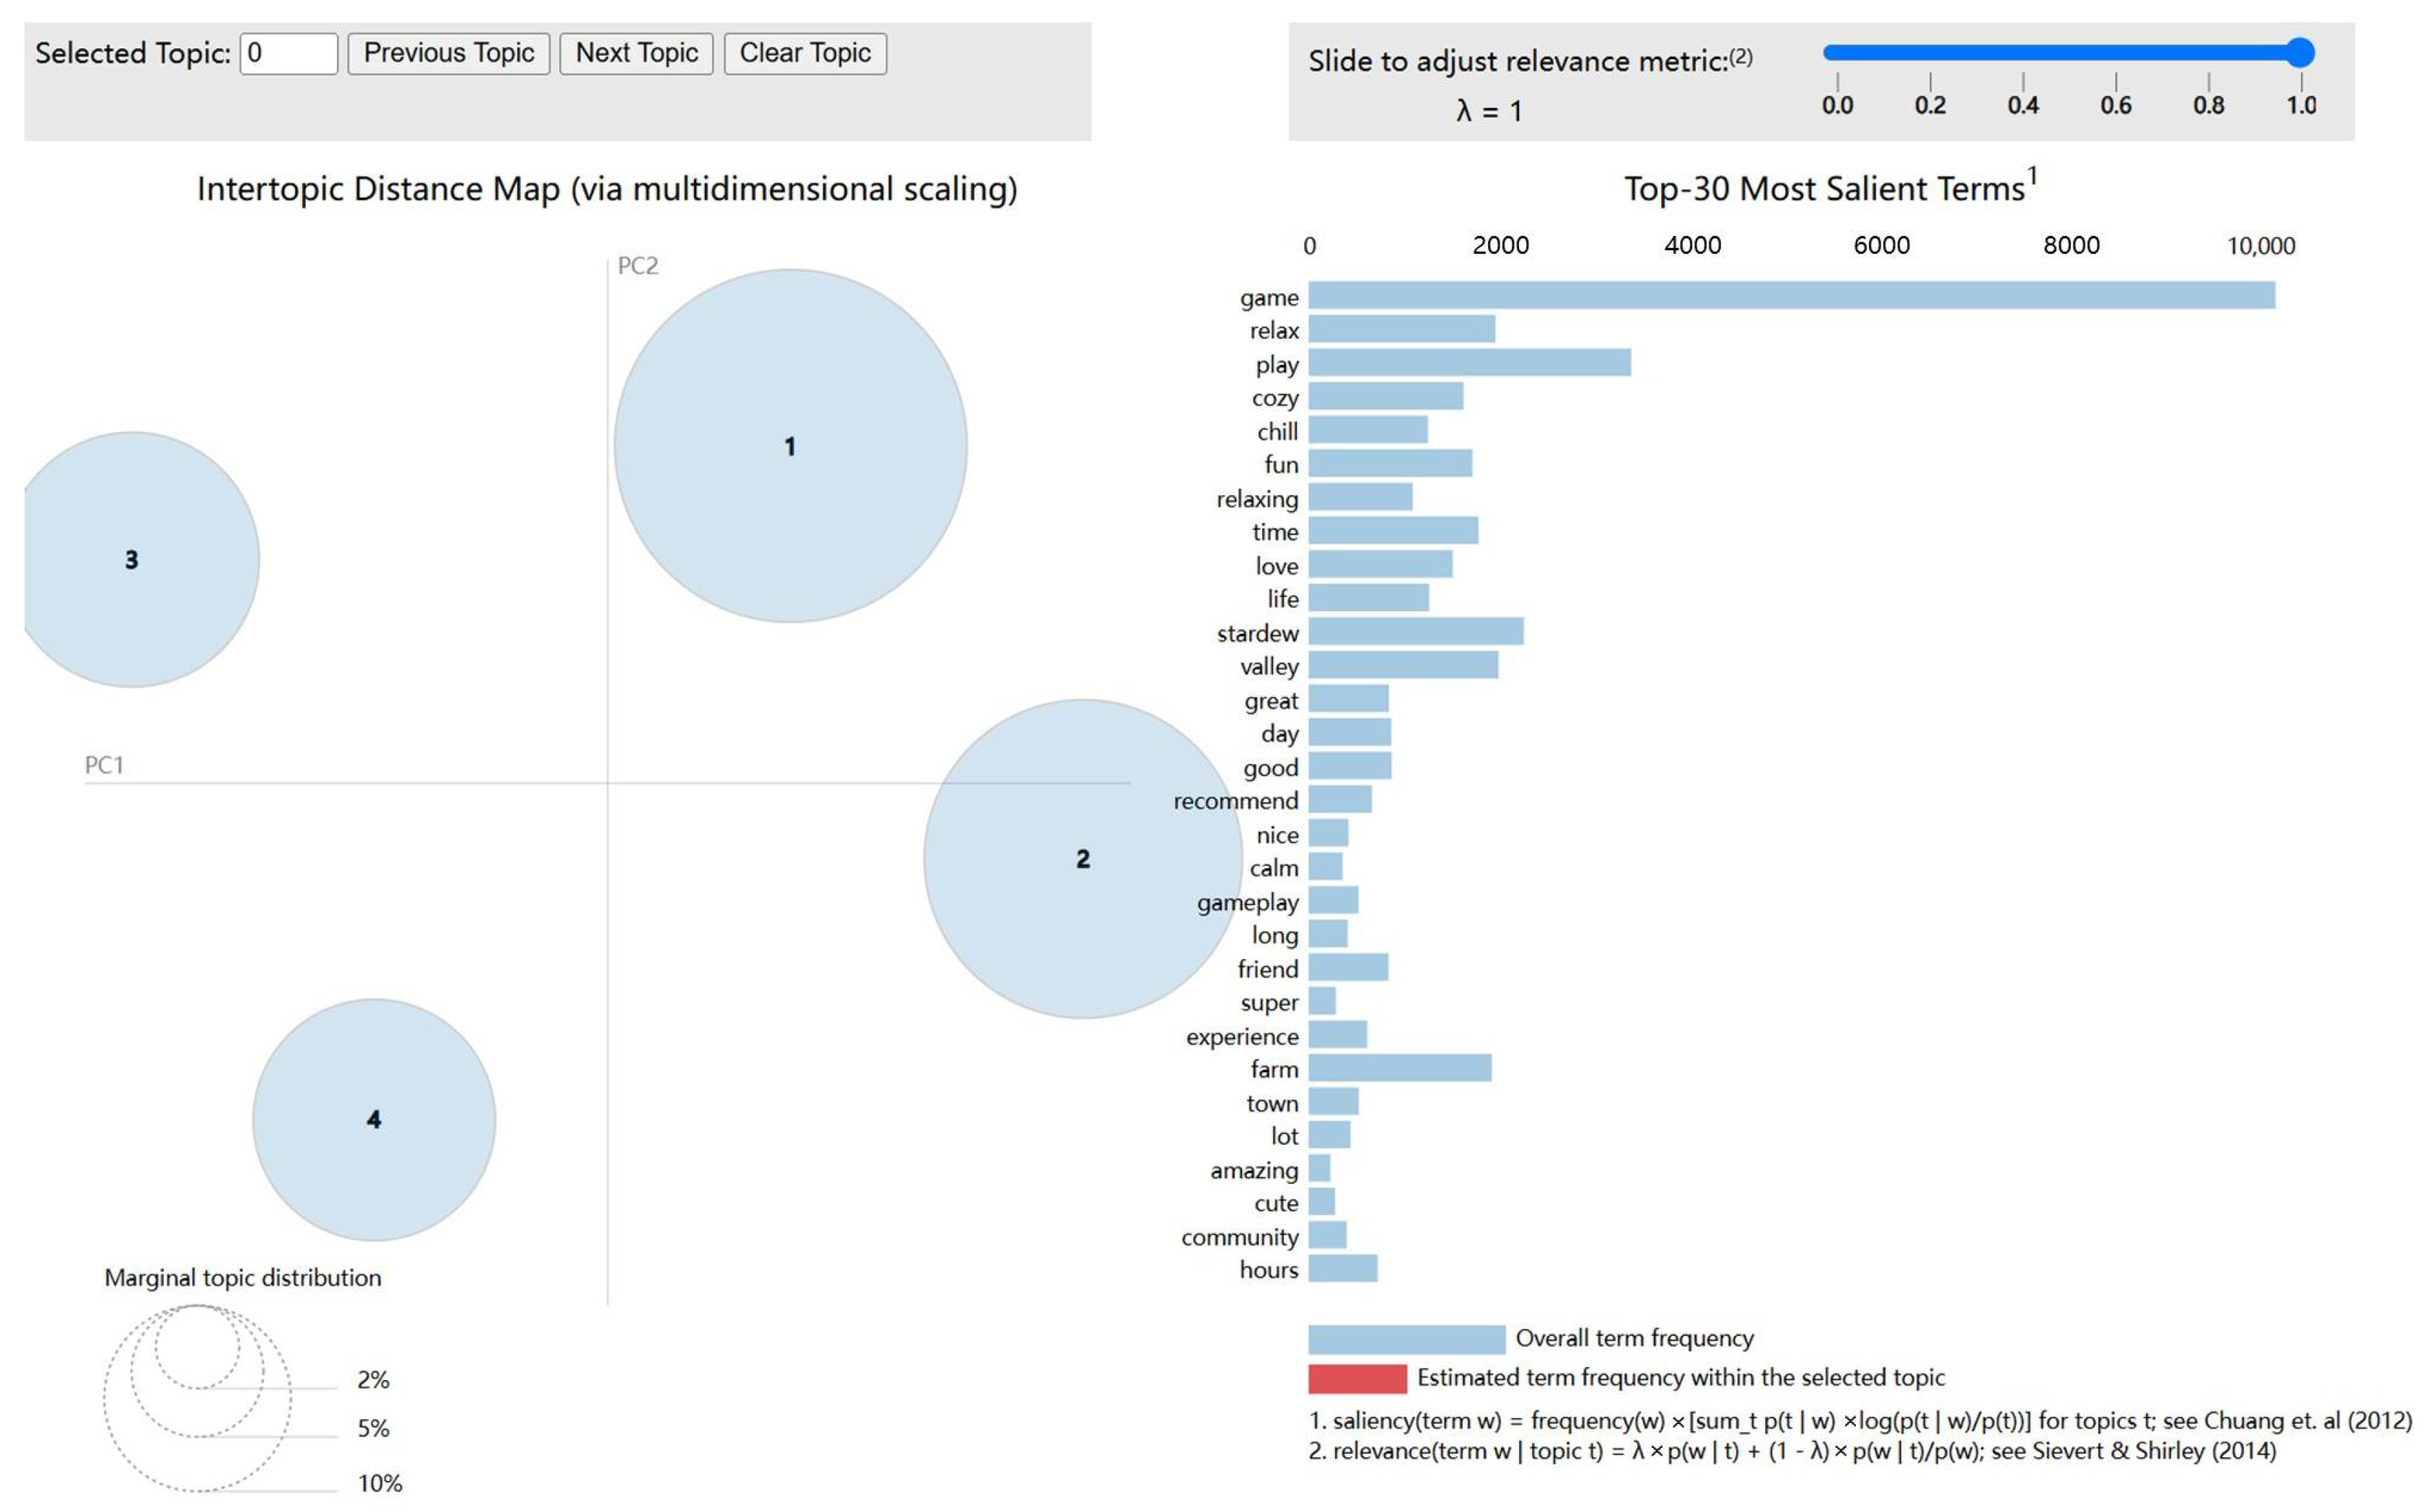Select topic circle 2 on the map
This screenshot has width=2425, height=1512.
click(1081, 859)
